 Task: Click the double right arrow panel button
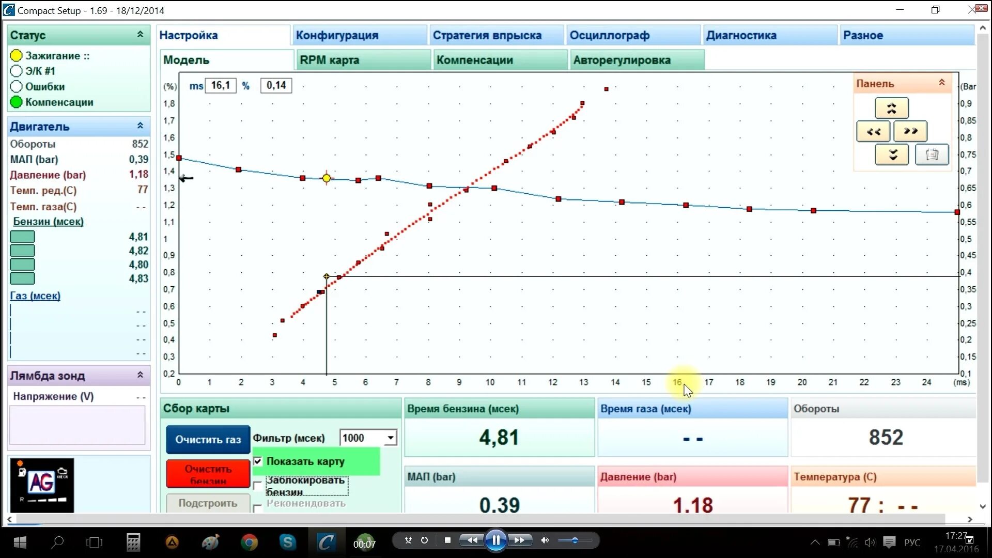(910, 131)
